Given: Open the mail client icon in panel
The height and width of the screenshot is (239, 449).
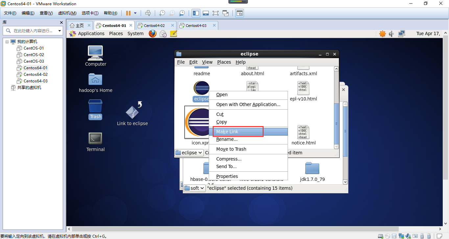Looking at the screenshot, I should click(163, 33).
